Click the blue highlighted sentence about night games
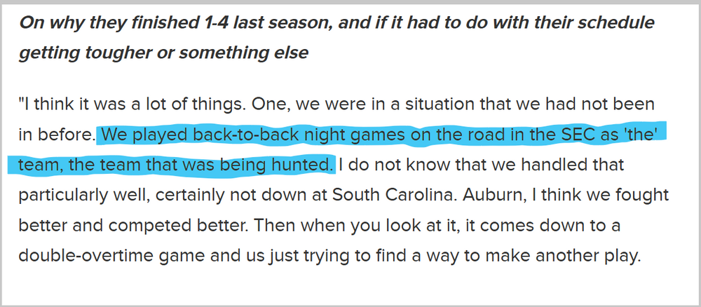 (379, 136)
